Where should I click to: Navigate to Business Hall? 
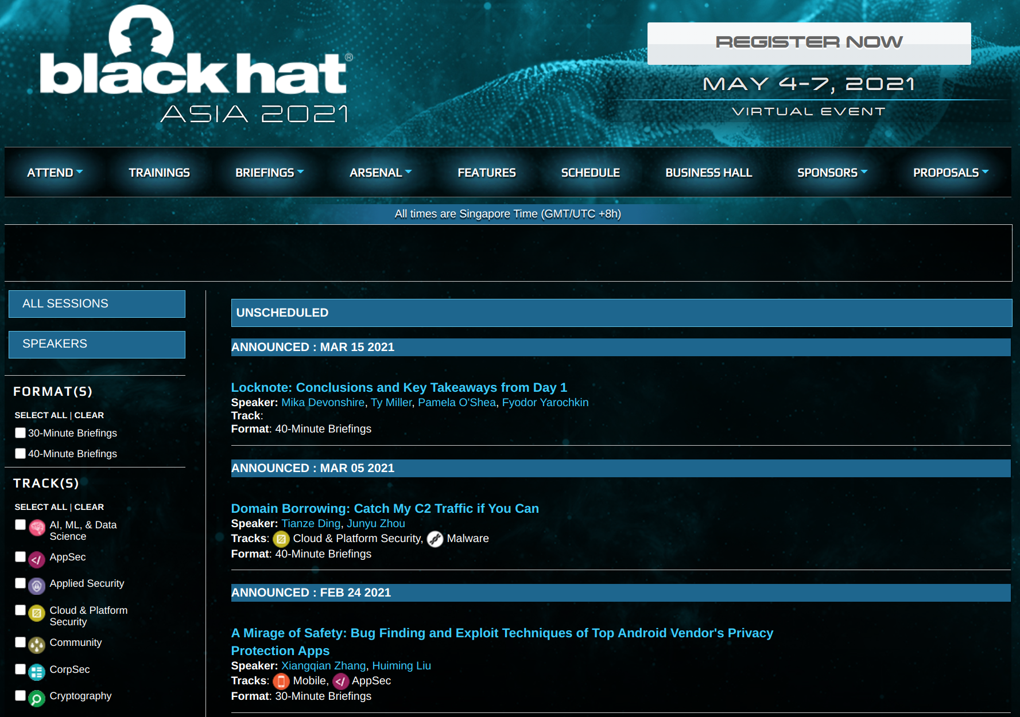pos(708,173)
